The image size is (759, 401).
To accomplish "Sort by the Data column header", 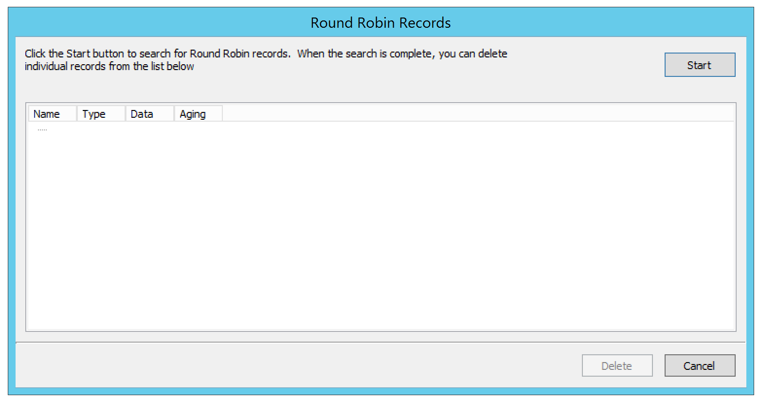I will pyautogui.click(x=149, y=114).
